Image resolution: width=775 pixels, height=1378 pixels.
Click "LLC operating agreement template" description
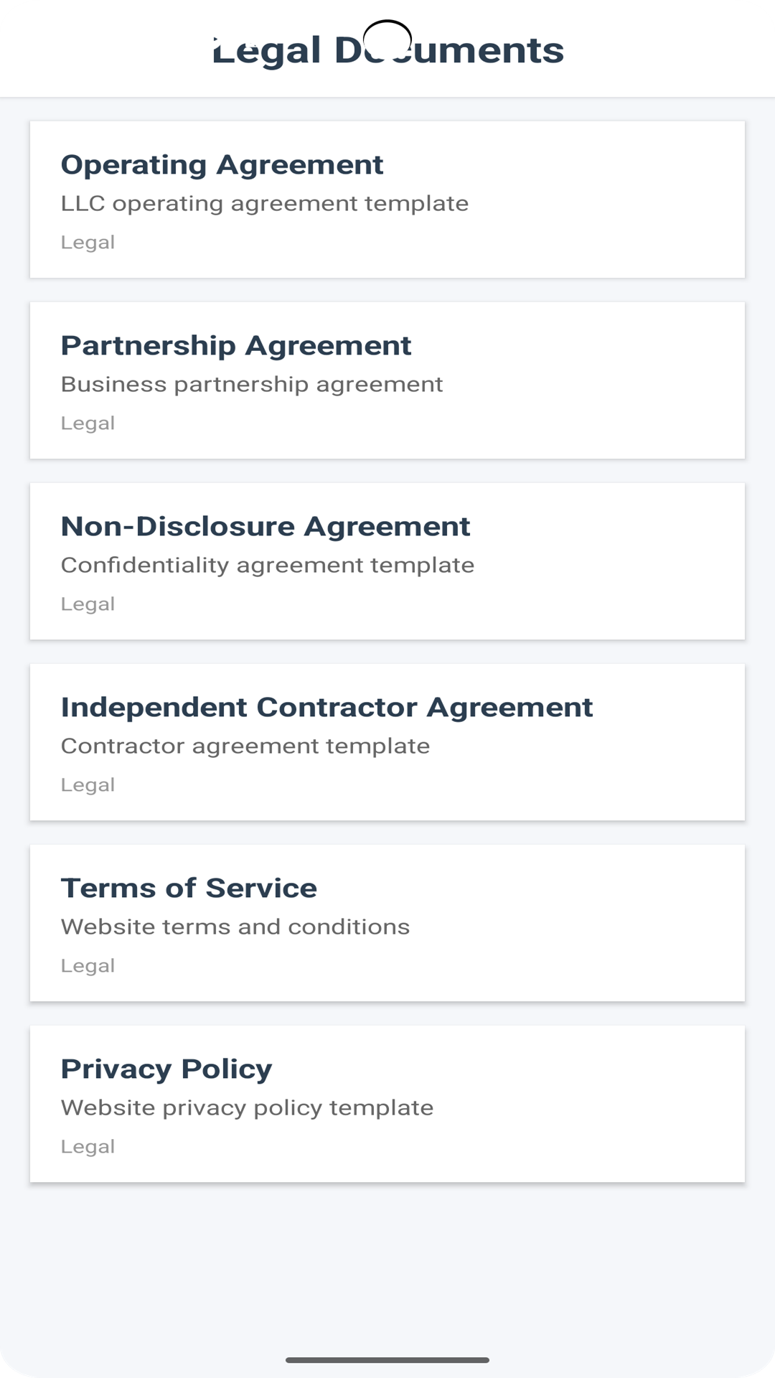click(x=264, y=204)
